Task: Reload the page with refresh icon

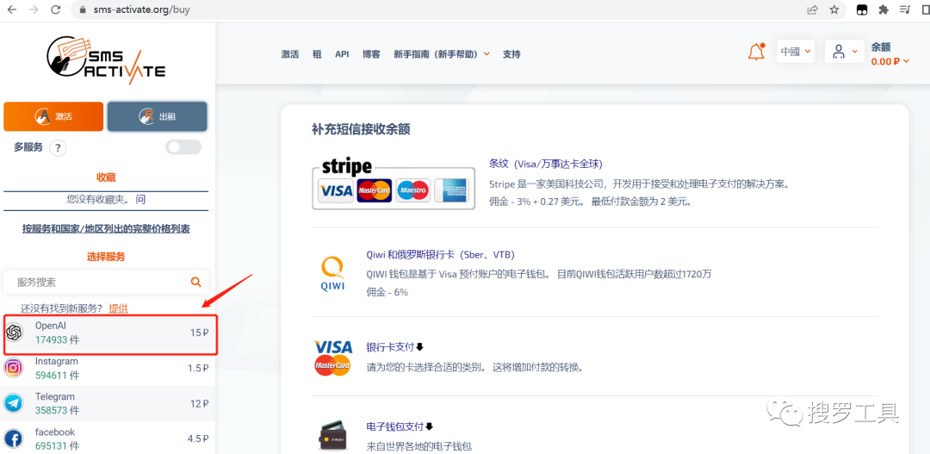Action: [56, 9]
